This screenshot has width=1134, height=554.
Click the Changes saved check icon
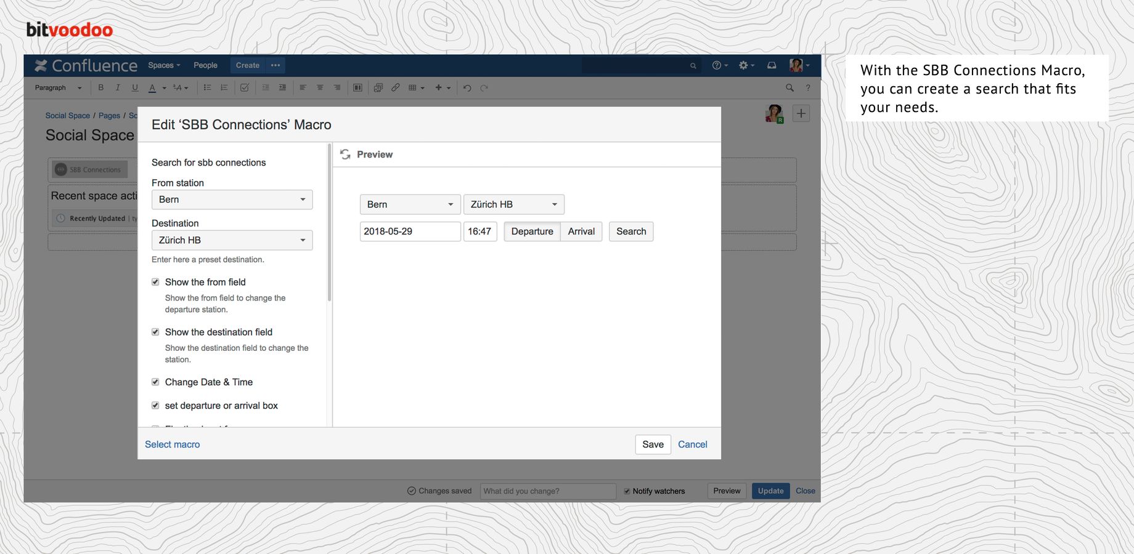pyautogui.click(x=412, y=491)
